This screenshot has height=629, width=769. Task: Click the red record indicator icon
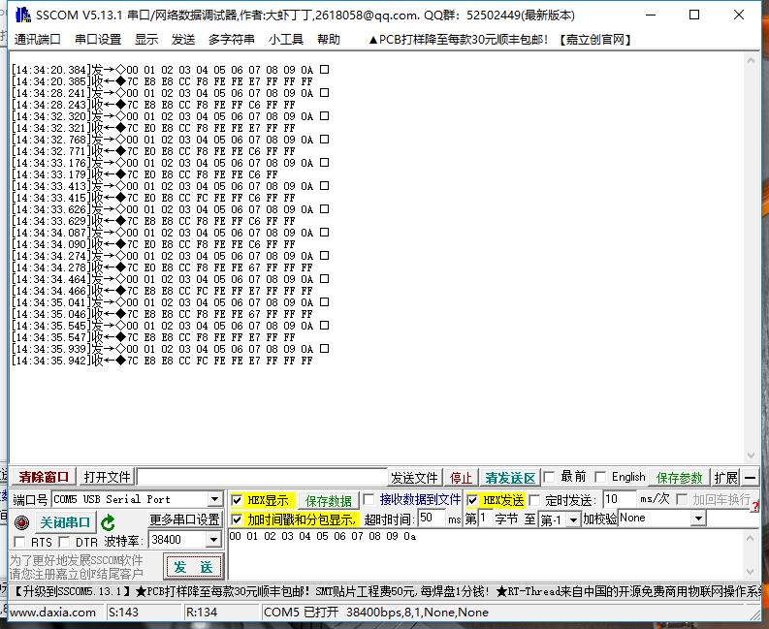point(21,522)
